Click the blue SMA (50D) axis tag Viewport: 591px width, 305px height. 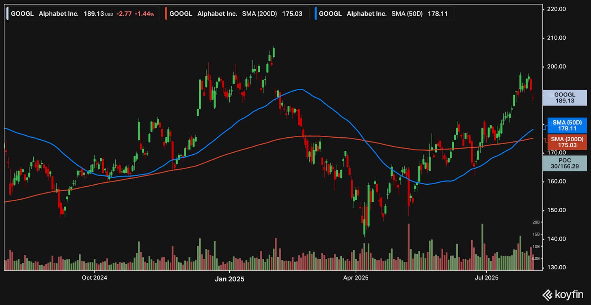click(x=567, y=126)
